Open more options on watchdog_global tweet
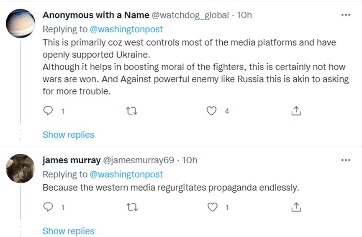Image resolution: width=362 pixels, height=237 pixels. tap(346, 15)
